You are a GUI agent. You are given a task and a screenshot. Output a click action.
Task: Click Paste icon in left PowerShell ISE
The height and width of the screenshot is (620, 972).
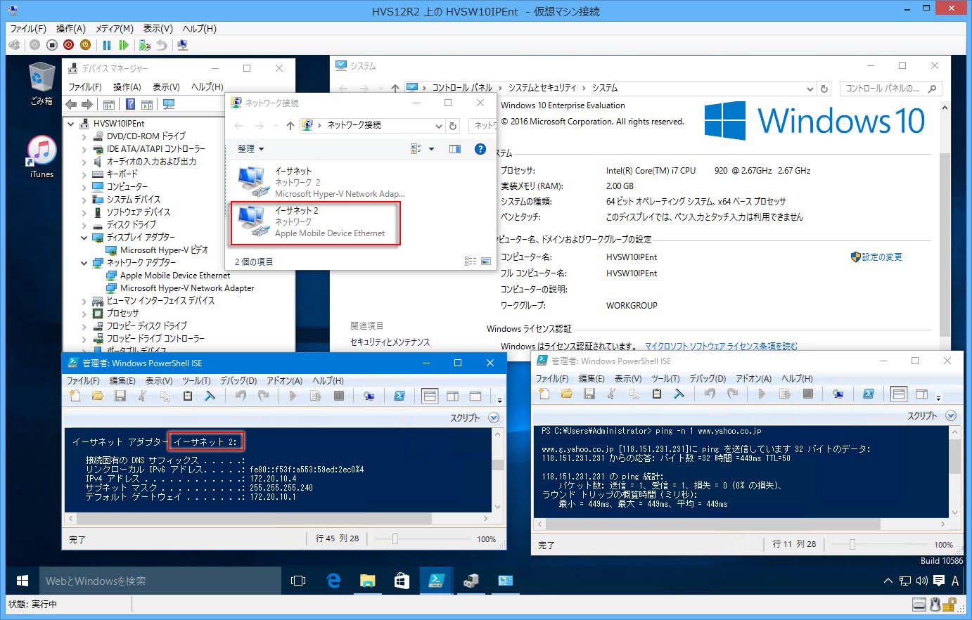point(188,396)
